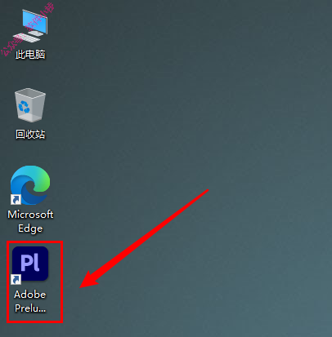The image size is (332, 337).
Task: Click the word Edge under the browser icon
Action: click(30, 228)
